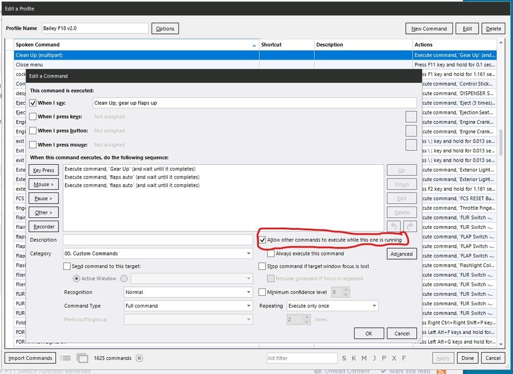Click the stacked windows icon in bottom bar
Viewport: 513px width, 374px height.
[82, 358]
